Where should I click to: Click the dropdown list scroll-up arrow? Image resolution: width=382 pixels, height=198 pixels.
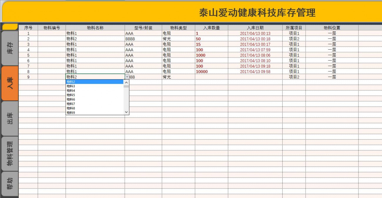[126, 82]
